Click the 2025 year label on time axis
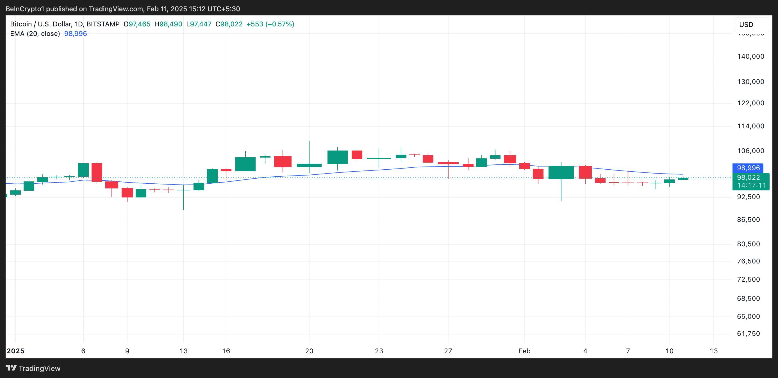The width and height of the screenshot is (778, 378). pyautogui.click(x=15, y=351)
